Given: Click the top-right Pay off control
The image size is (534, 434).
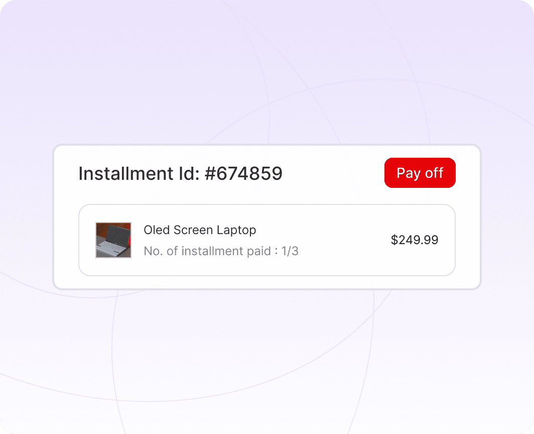Looking at the screenshot, I should click(x=420, y=172).
